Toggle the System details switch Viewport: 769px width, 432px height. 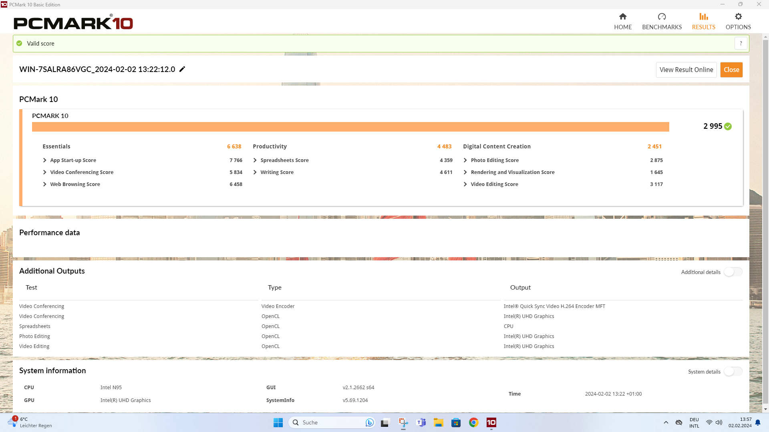[x=733, y=372]
